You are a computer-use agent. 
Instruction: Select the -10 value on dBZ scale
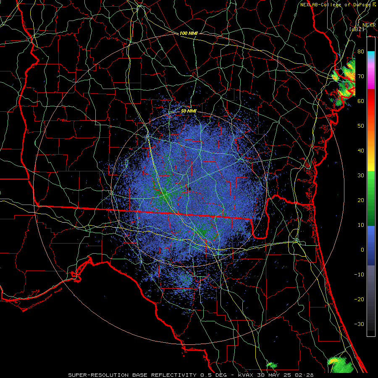click(x=359, y=275)
